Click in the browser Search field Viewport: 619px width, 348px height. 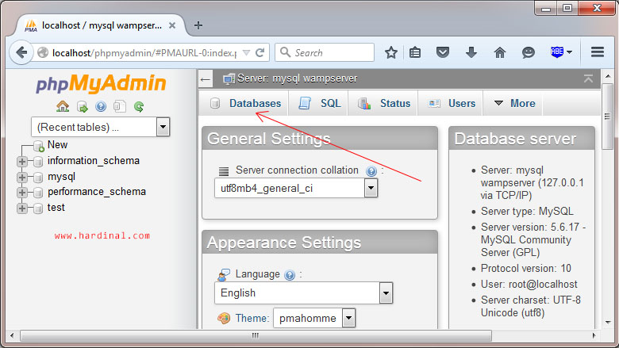pos(325,52)
